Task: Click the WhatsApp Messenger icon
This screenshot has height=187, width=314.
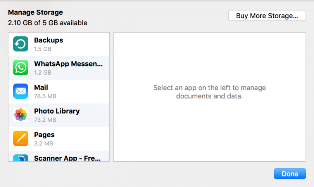Action: 21,68
